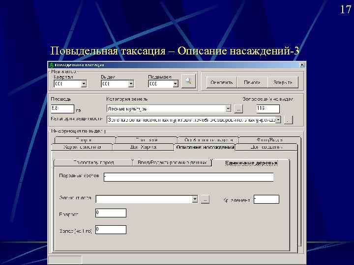Click the Запас общий на выдел field
354x265 pixels.
coord(268,108)
